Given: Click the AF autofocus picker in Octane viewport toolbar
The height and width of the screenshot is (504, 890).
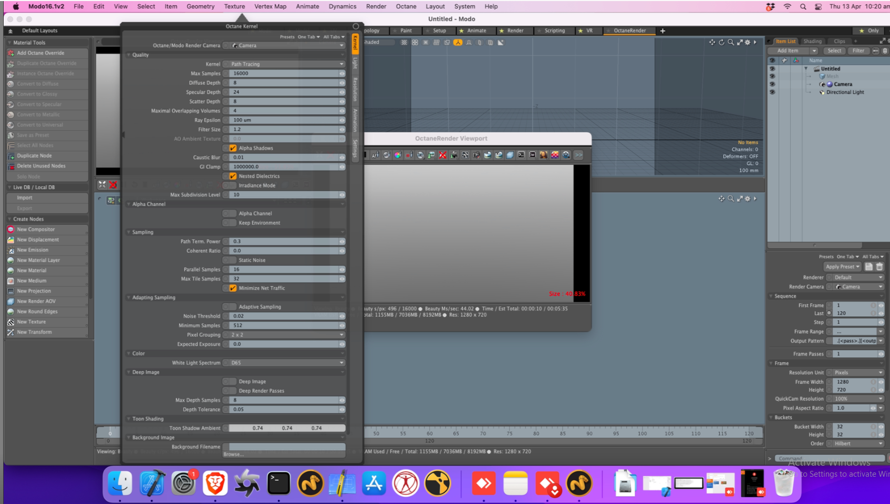Looking at the screenshot, I should pos(375,155).
